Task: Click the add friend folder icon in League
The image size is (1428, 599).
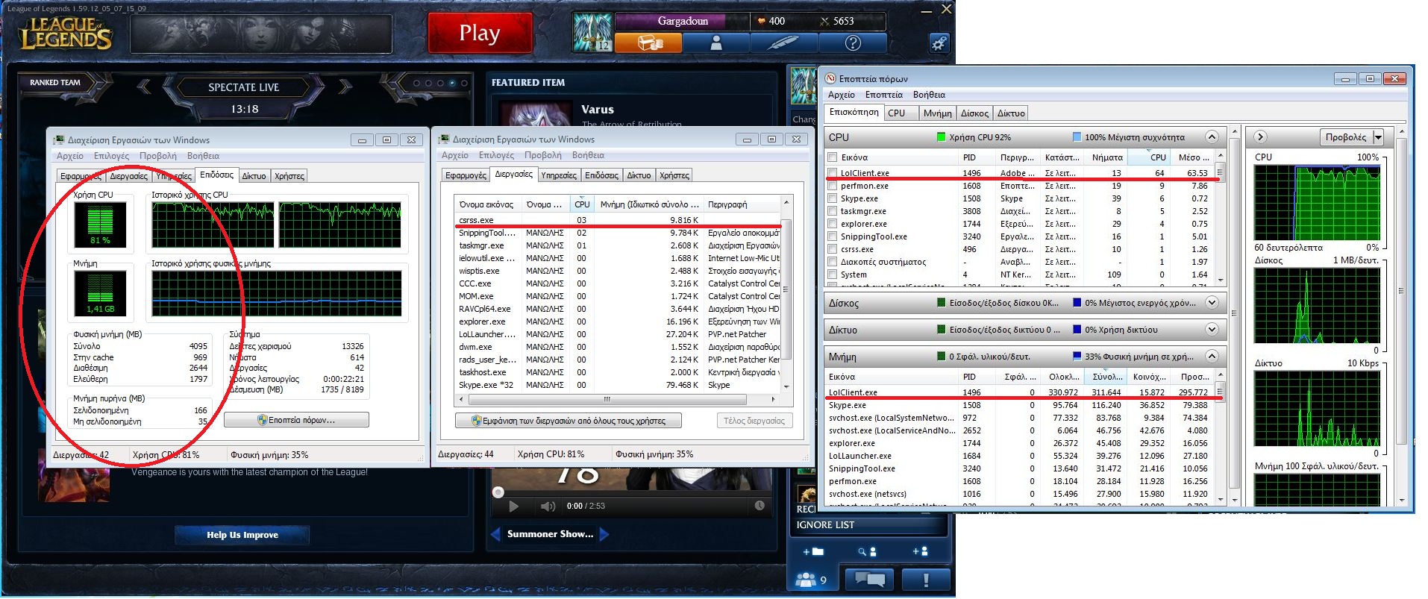Action: click(813, 551)
